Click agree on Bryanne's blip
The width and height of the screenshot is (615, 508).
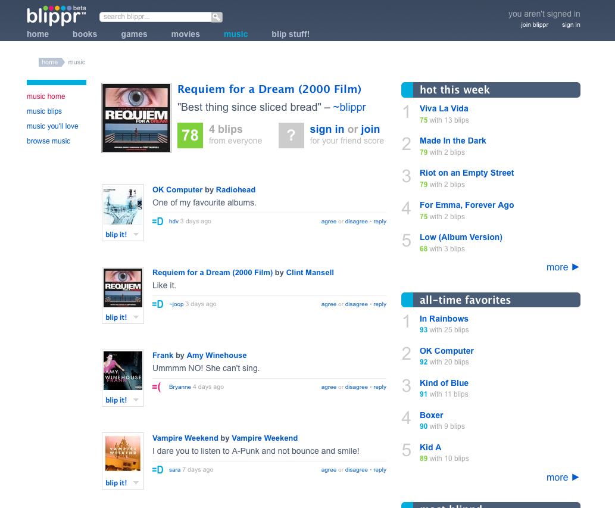click(329, 387)
